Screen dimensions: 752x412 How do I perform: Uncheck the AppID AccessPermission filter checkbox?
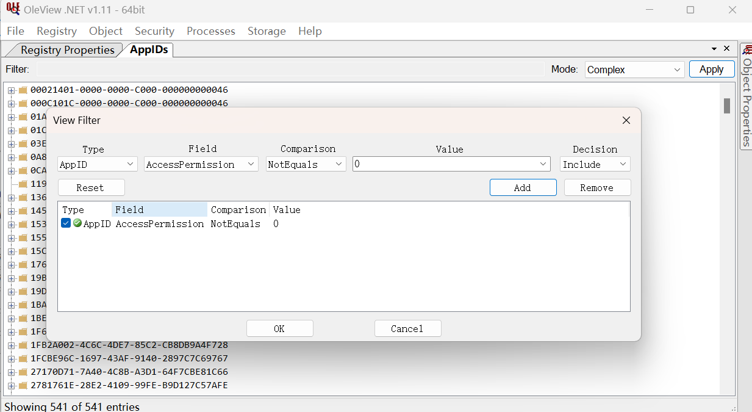pos(66,223)
